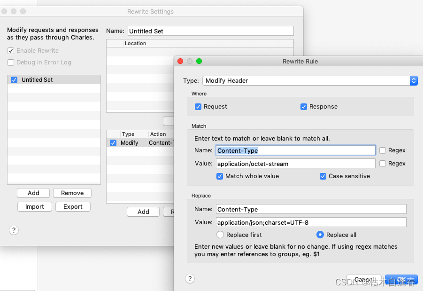Click the Action column header in rules table
Viewport: 423px width, 291px height.
(x=162, y=134)
